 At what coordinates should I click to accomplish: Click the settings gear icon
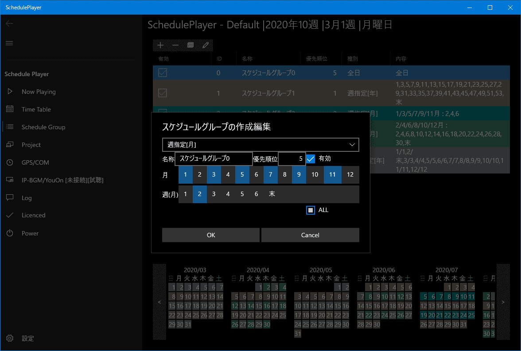click(10, 338)
